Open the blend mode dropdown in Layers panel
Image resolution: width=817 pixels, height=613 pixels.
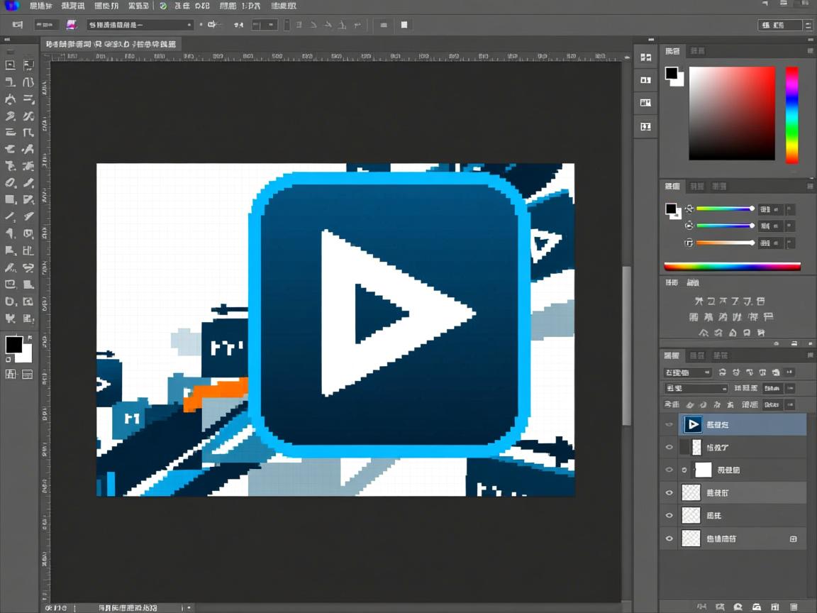696,389
